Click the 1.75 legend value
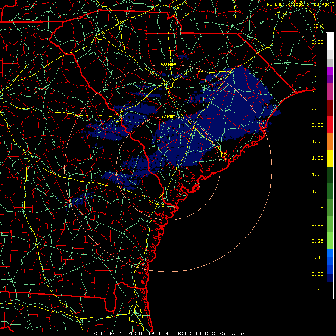The image size is (336, 336). (x=318, y=141)
